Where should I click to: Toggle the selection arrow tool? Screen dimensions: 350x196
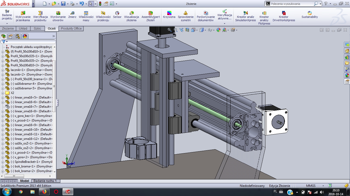tap(91, 4)
